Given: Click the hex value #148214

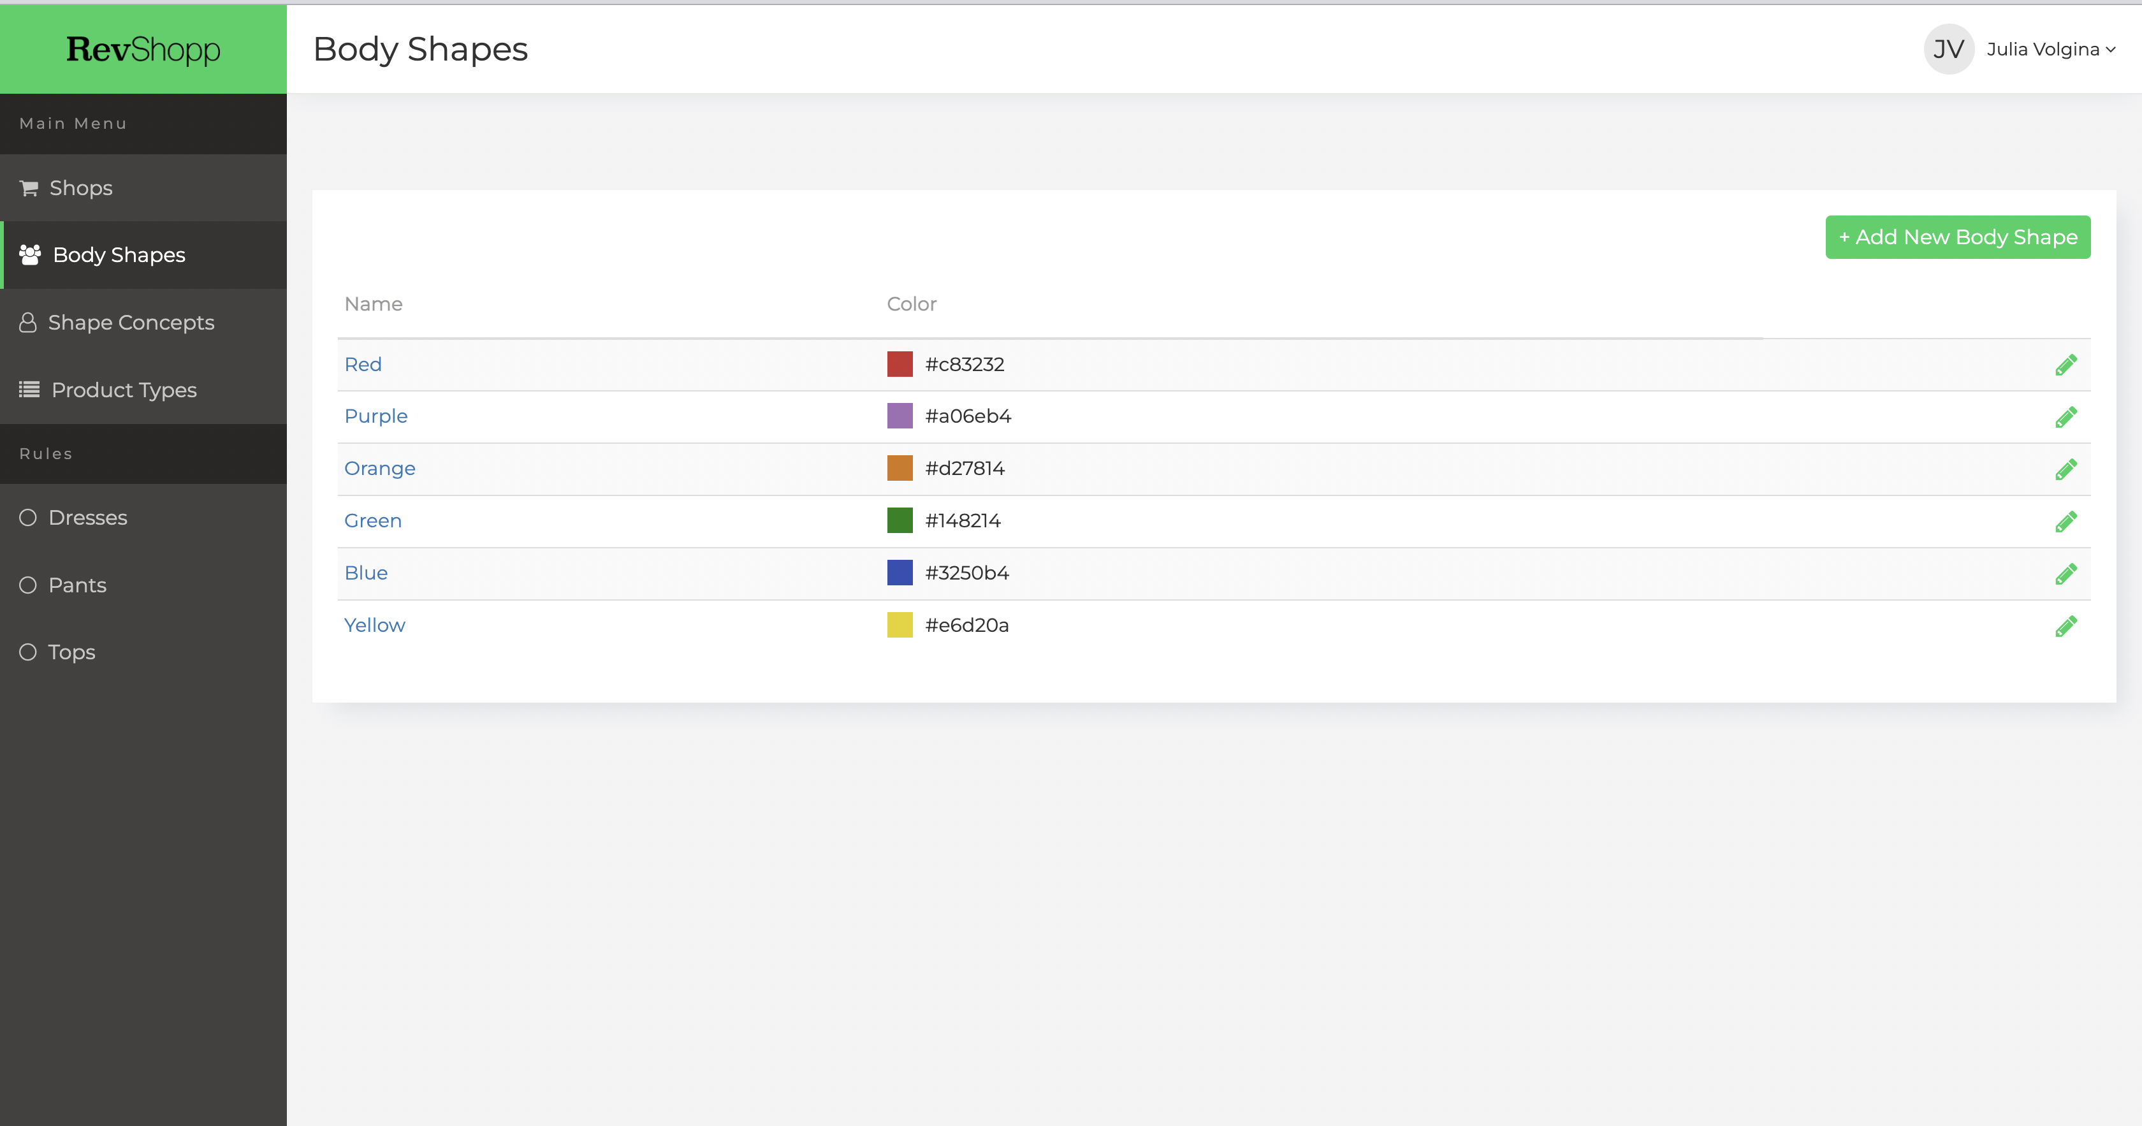Looking at the screenshot, I should (963, 520).
